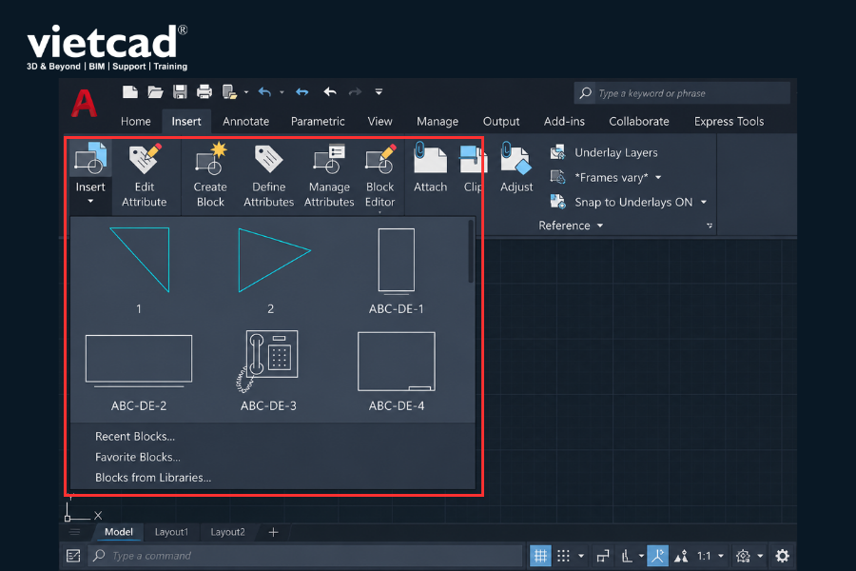Insert block named 1
Viewport: 856px width, 571px height.
click(139, 269)
